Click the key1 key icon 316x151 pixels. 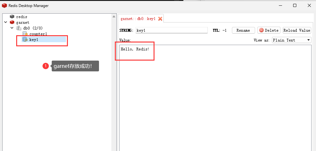point(25,39)
